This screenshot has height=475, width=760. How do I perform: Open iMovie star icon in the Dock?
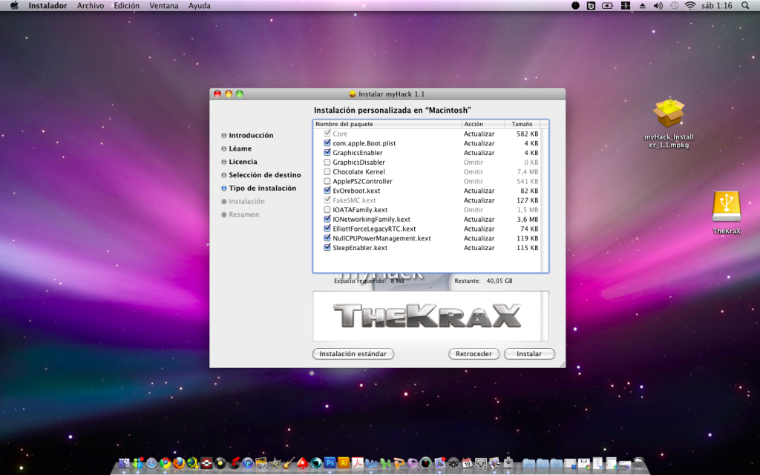point(275,463)
